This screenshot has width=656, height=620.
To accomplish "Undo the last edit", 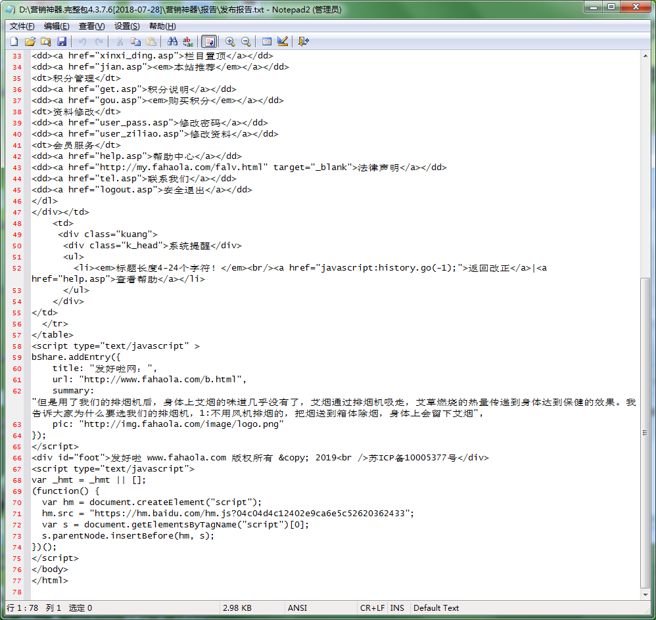I will click(82, 41).
